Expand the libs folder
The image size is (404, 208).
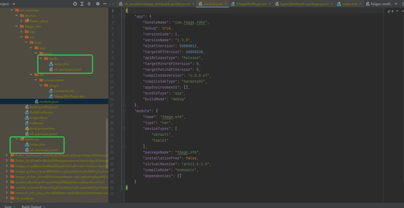[21, 32]
